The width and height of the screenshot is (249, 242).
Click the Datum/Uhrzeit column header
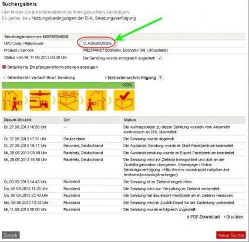pyautogui.click(x=18, y=120)
